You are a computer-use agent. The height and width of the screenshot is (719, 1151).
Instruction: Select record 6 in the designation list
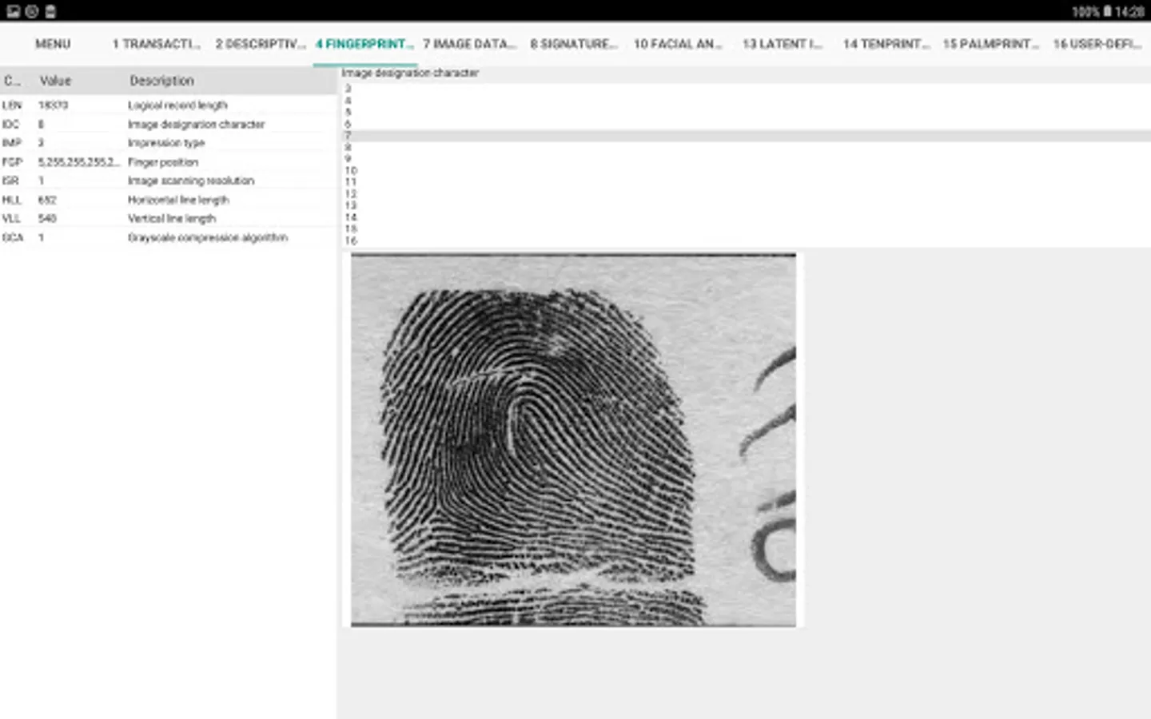(x=746, y=124)
